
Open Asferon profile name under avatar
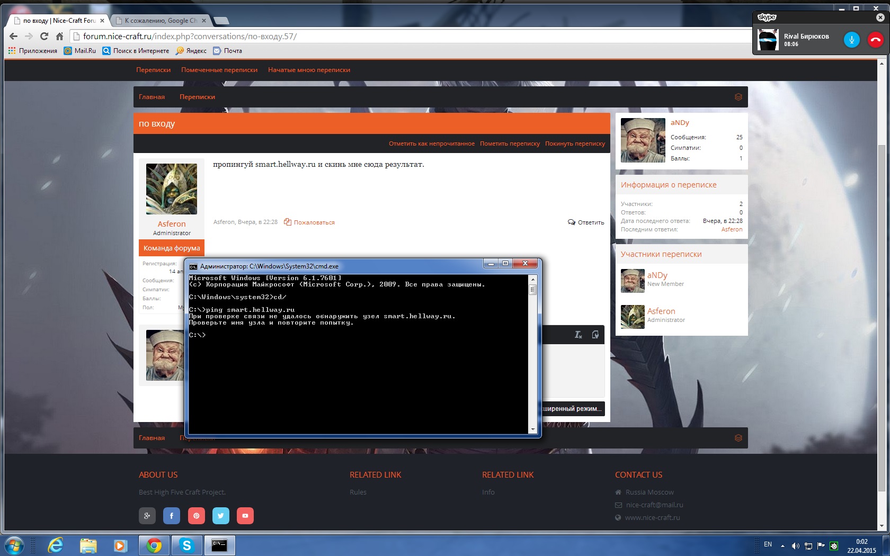(172, 224)
